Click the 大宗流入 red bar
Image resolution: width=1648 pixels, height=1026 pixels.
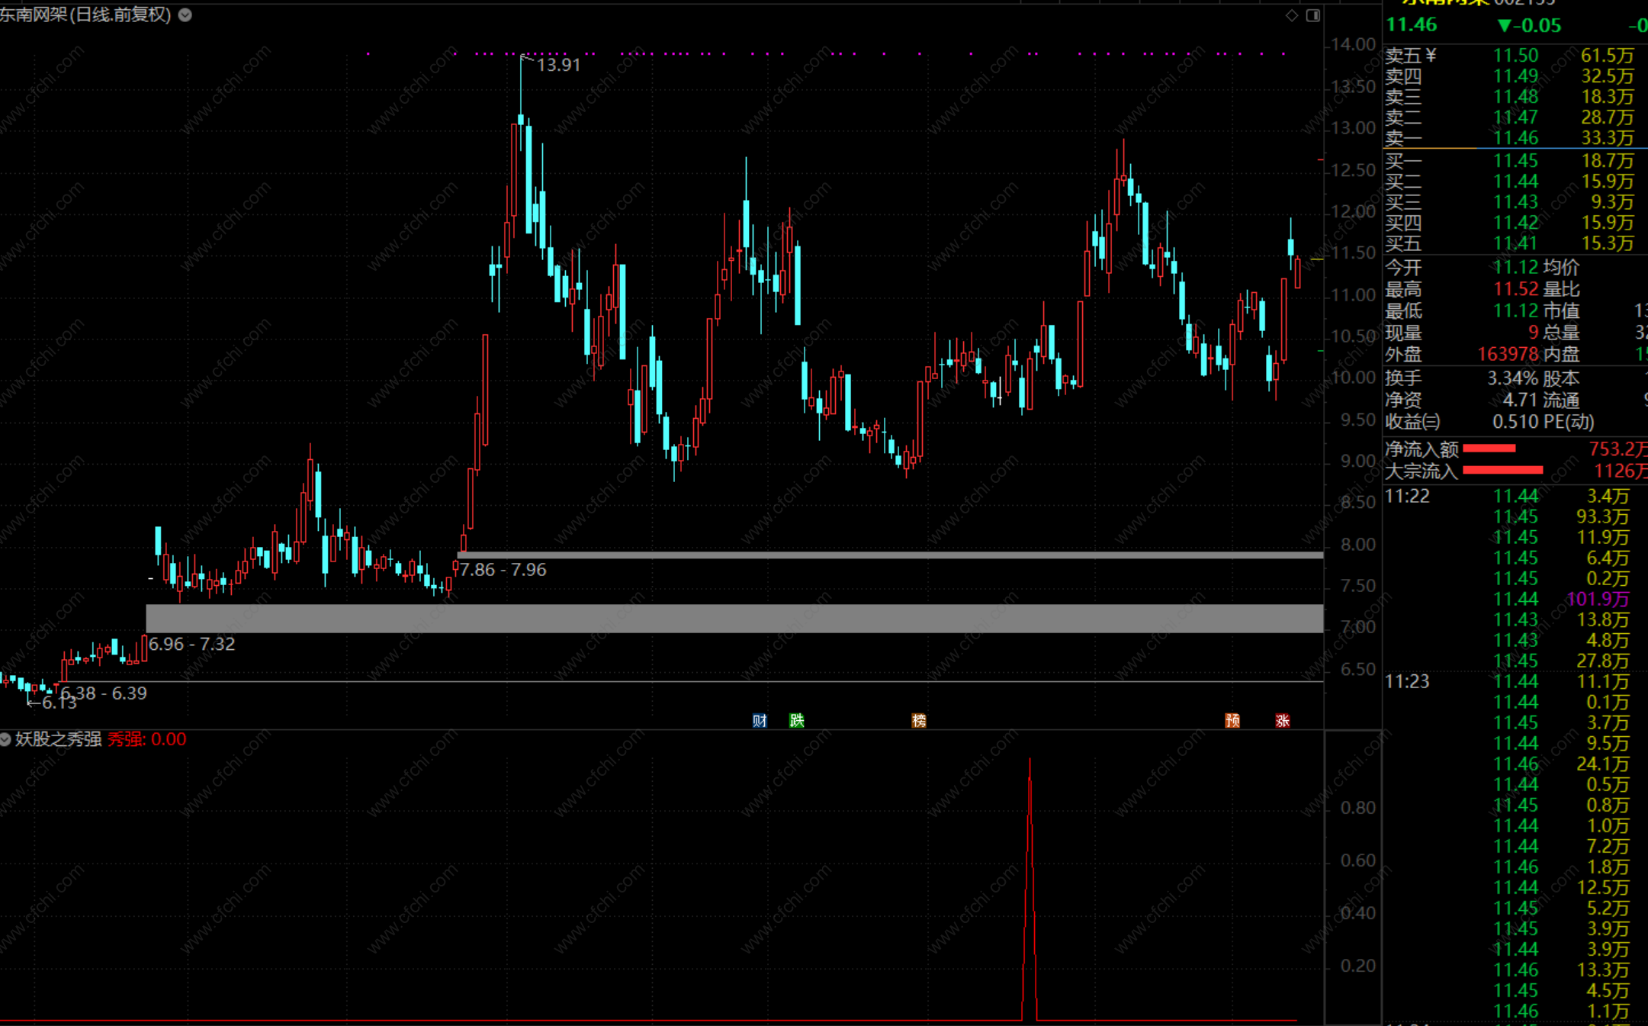click(x=1502, y=470)
